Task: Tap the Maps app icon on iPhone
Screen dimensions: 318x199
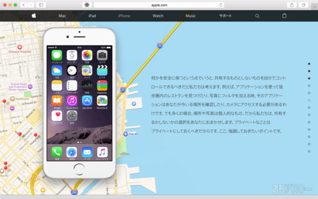Action: click(87, 70)
